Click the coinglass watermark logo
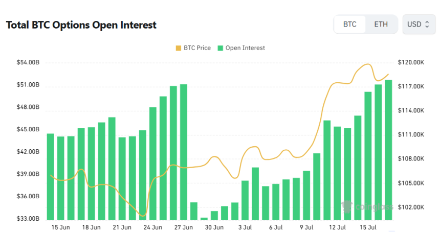Viewport: 440px width, 232px height. pos(367,207)
